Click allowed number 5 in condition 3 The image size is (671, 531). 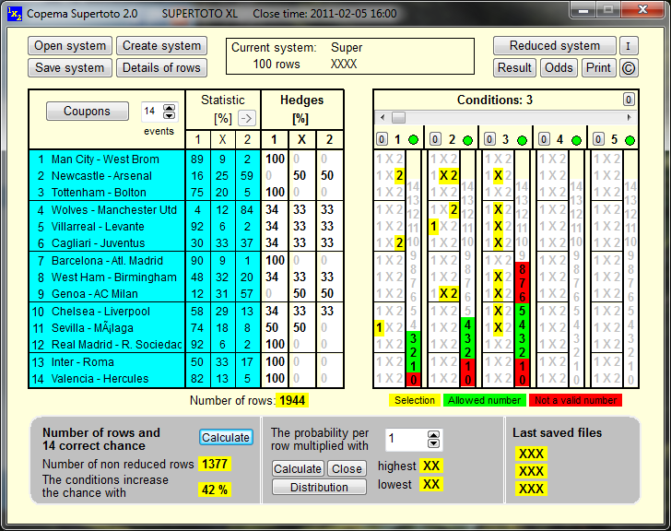pos(522,311)
